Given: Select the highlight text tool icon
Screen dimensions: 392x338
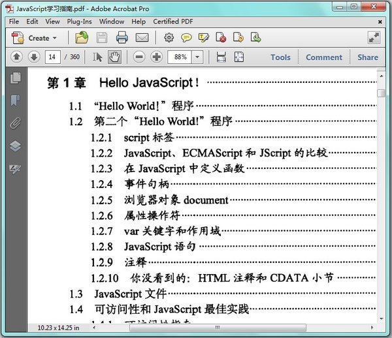Looking at the screenshot, I should 203,38.
